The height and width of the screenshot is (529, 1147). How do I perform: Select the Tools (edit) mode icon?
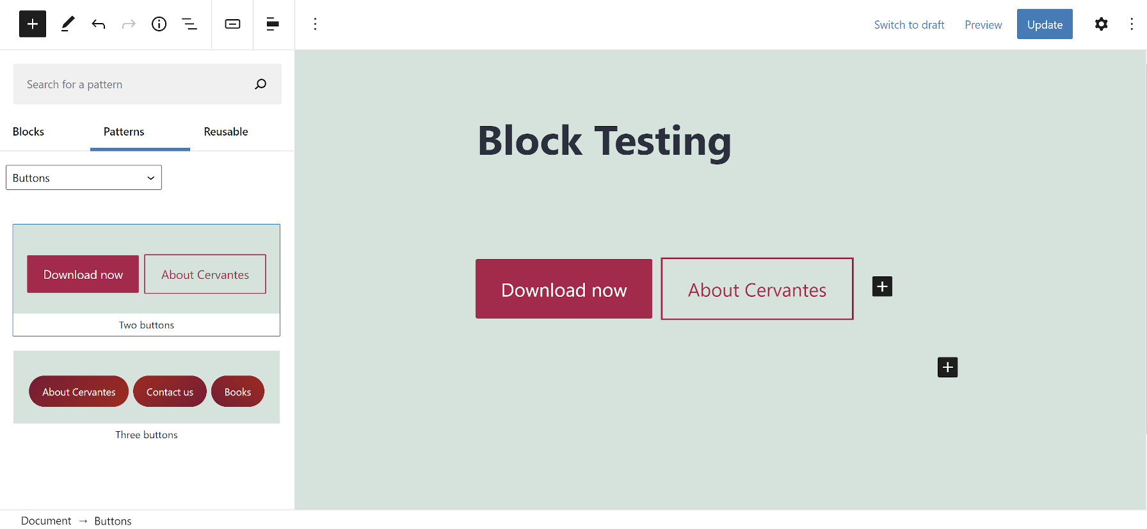coord(67,24)
